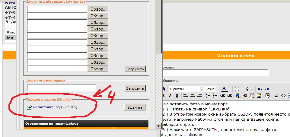Collapse the Ограничения по типам файлов section
This screenshot has height=137, width=290.
145,123
